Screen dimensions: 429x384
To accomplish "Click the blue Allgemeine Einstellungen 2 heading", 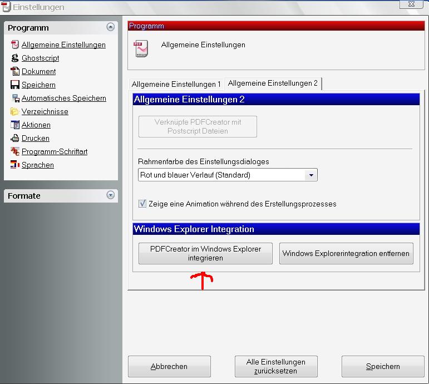I will (276, 99).
